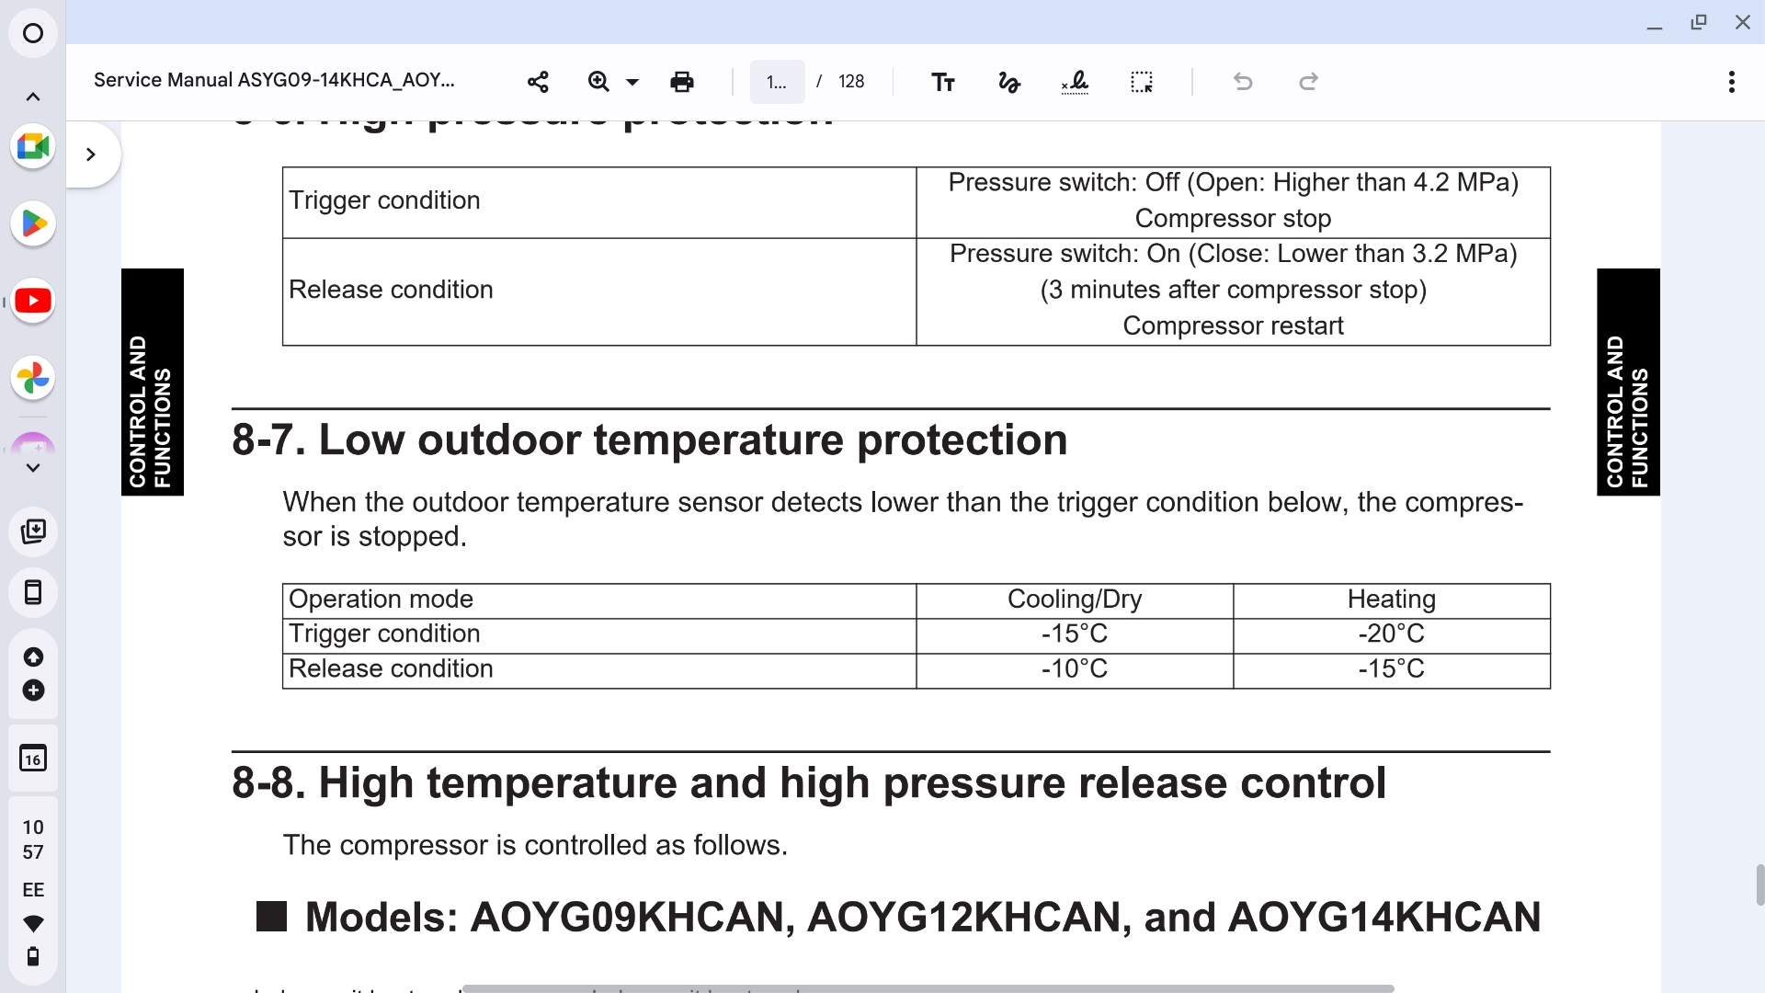This screenshot has height=993, width=1765.
Task: Open Google Meet from the shelf
Action: (33, 146)
